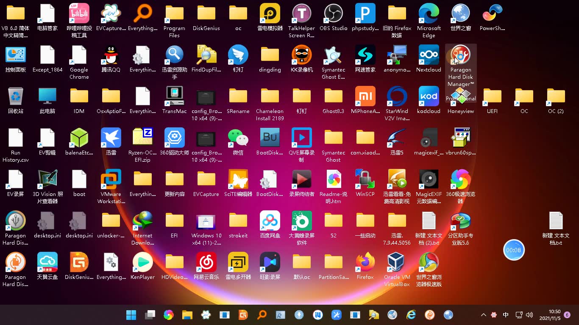Open the 分区助手专业版5.6 icon
The height and width of the screenshot is (325, 579).
click(461, 229)
